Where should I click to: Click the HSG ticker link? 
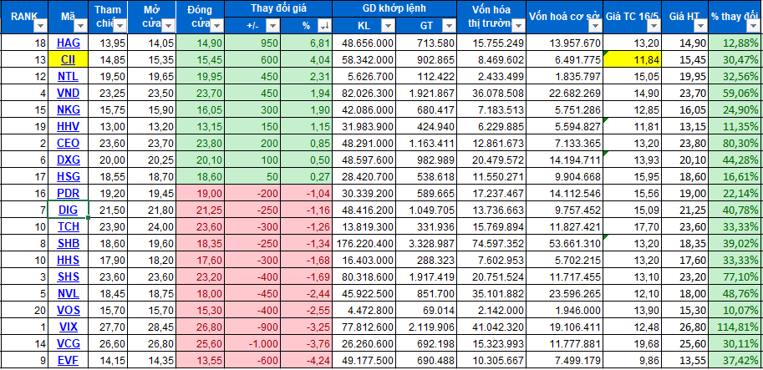tap(69, 177)
